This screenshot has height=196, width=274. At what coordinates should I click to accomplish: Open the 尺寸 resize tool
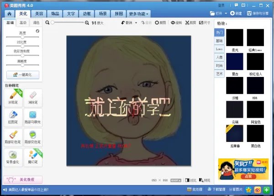[205, 23]
